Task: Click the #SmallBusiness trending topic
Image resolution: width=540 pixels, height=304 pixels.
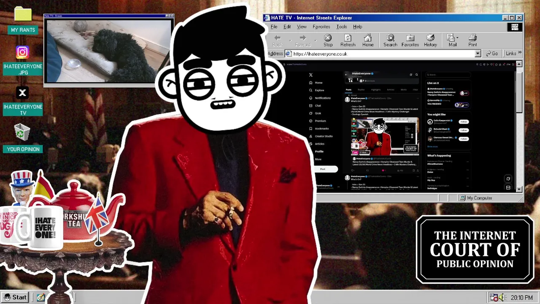Action: 435,163
